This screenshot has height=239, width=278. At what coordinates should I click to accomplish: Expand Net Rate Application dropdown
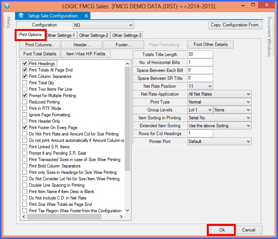[x=219, y=94]
